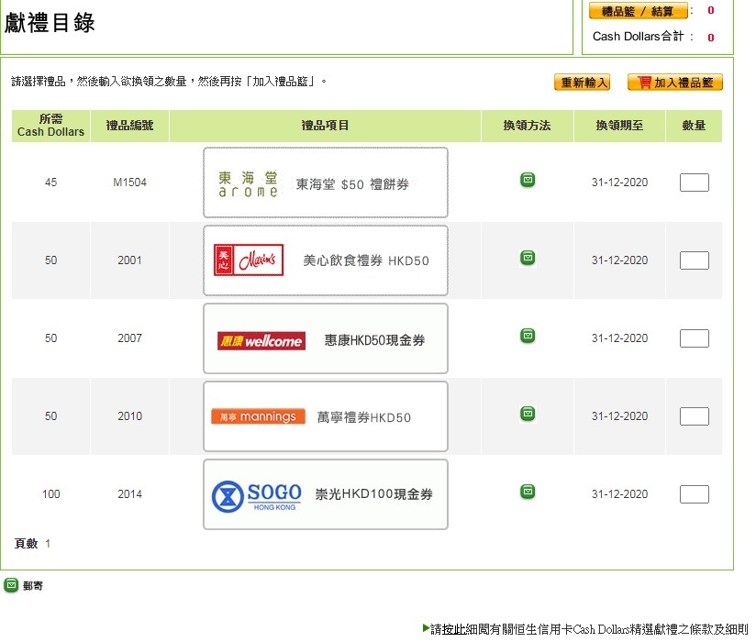Open the 禮品籃 / 結算 checkout button
The width and height of the screenshot is (756, 642).
638,11
